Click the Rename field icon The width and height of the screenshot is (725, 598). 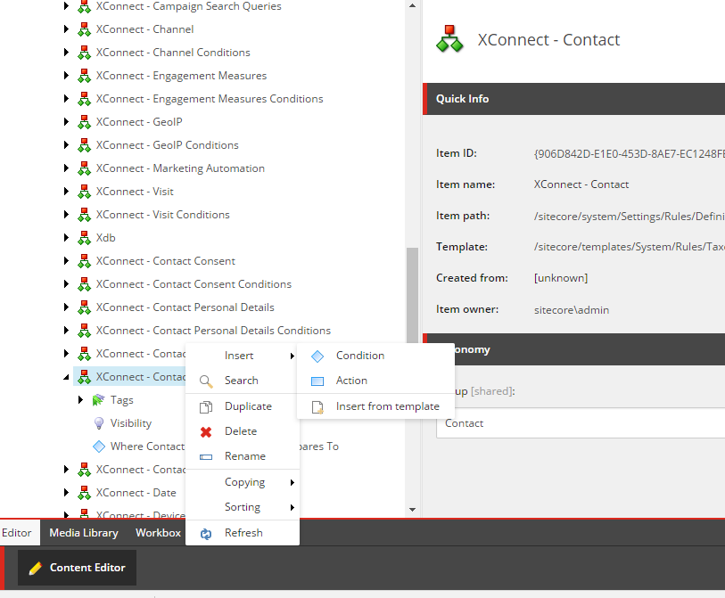206,457
